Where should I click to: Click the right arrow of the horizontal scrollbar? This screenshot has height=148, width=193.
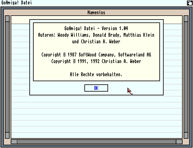pos(179,142)
